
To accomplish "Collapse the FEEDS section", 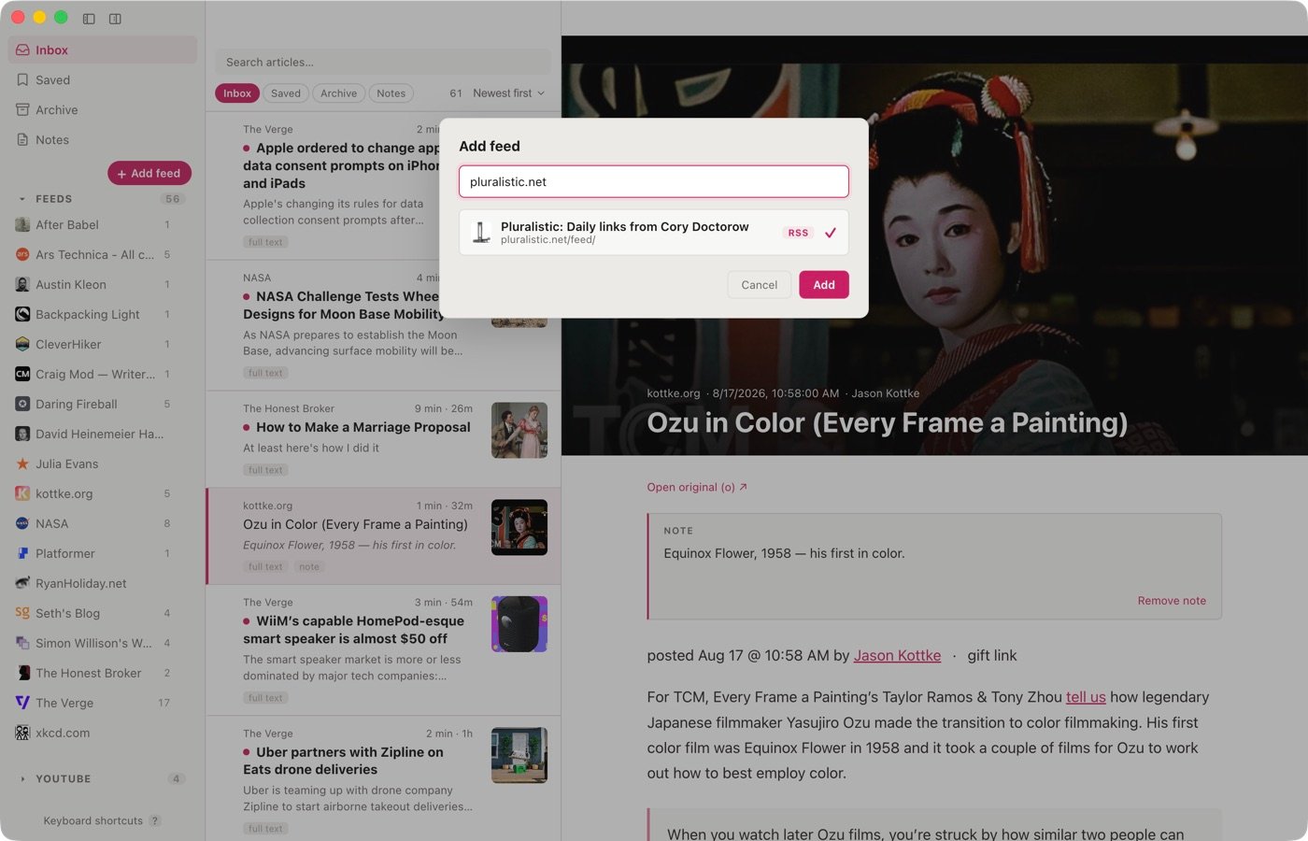I will point(22,199).
